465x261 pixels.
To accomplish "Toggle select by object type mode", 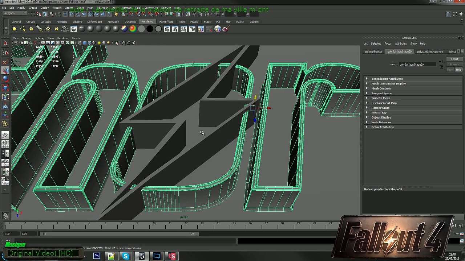I will [x=45, y=14].
